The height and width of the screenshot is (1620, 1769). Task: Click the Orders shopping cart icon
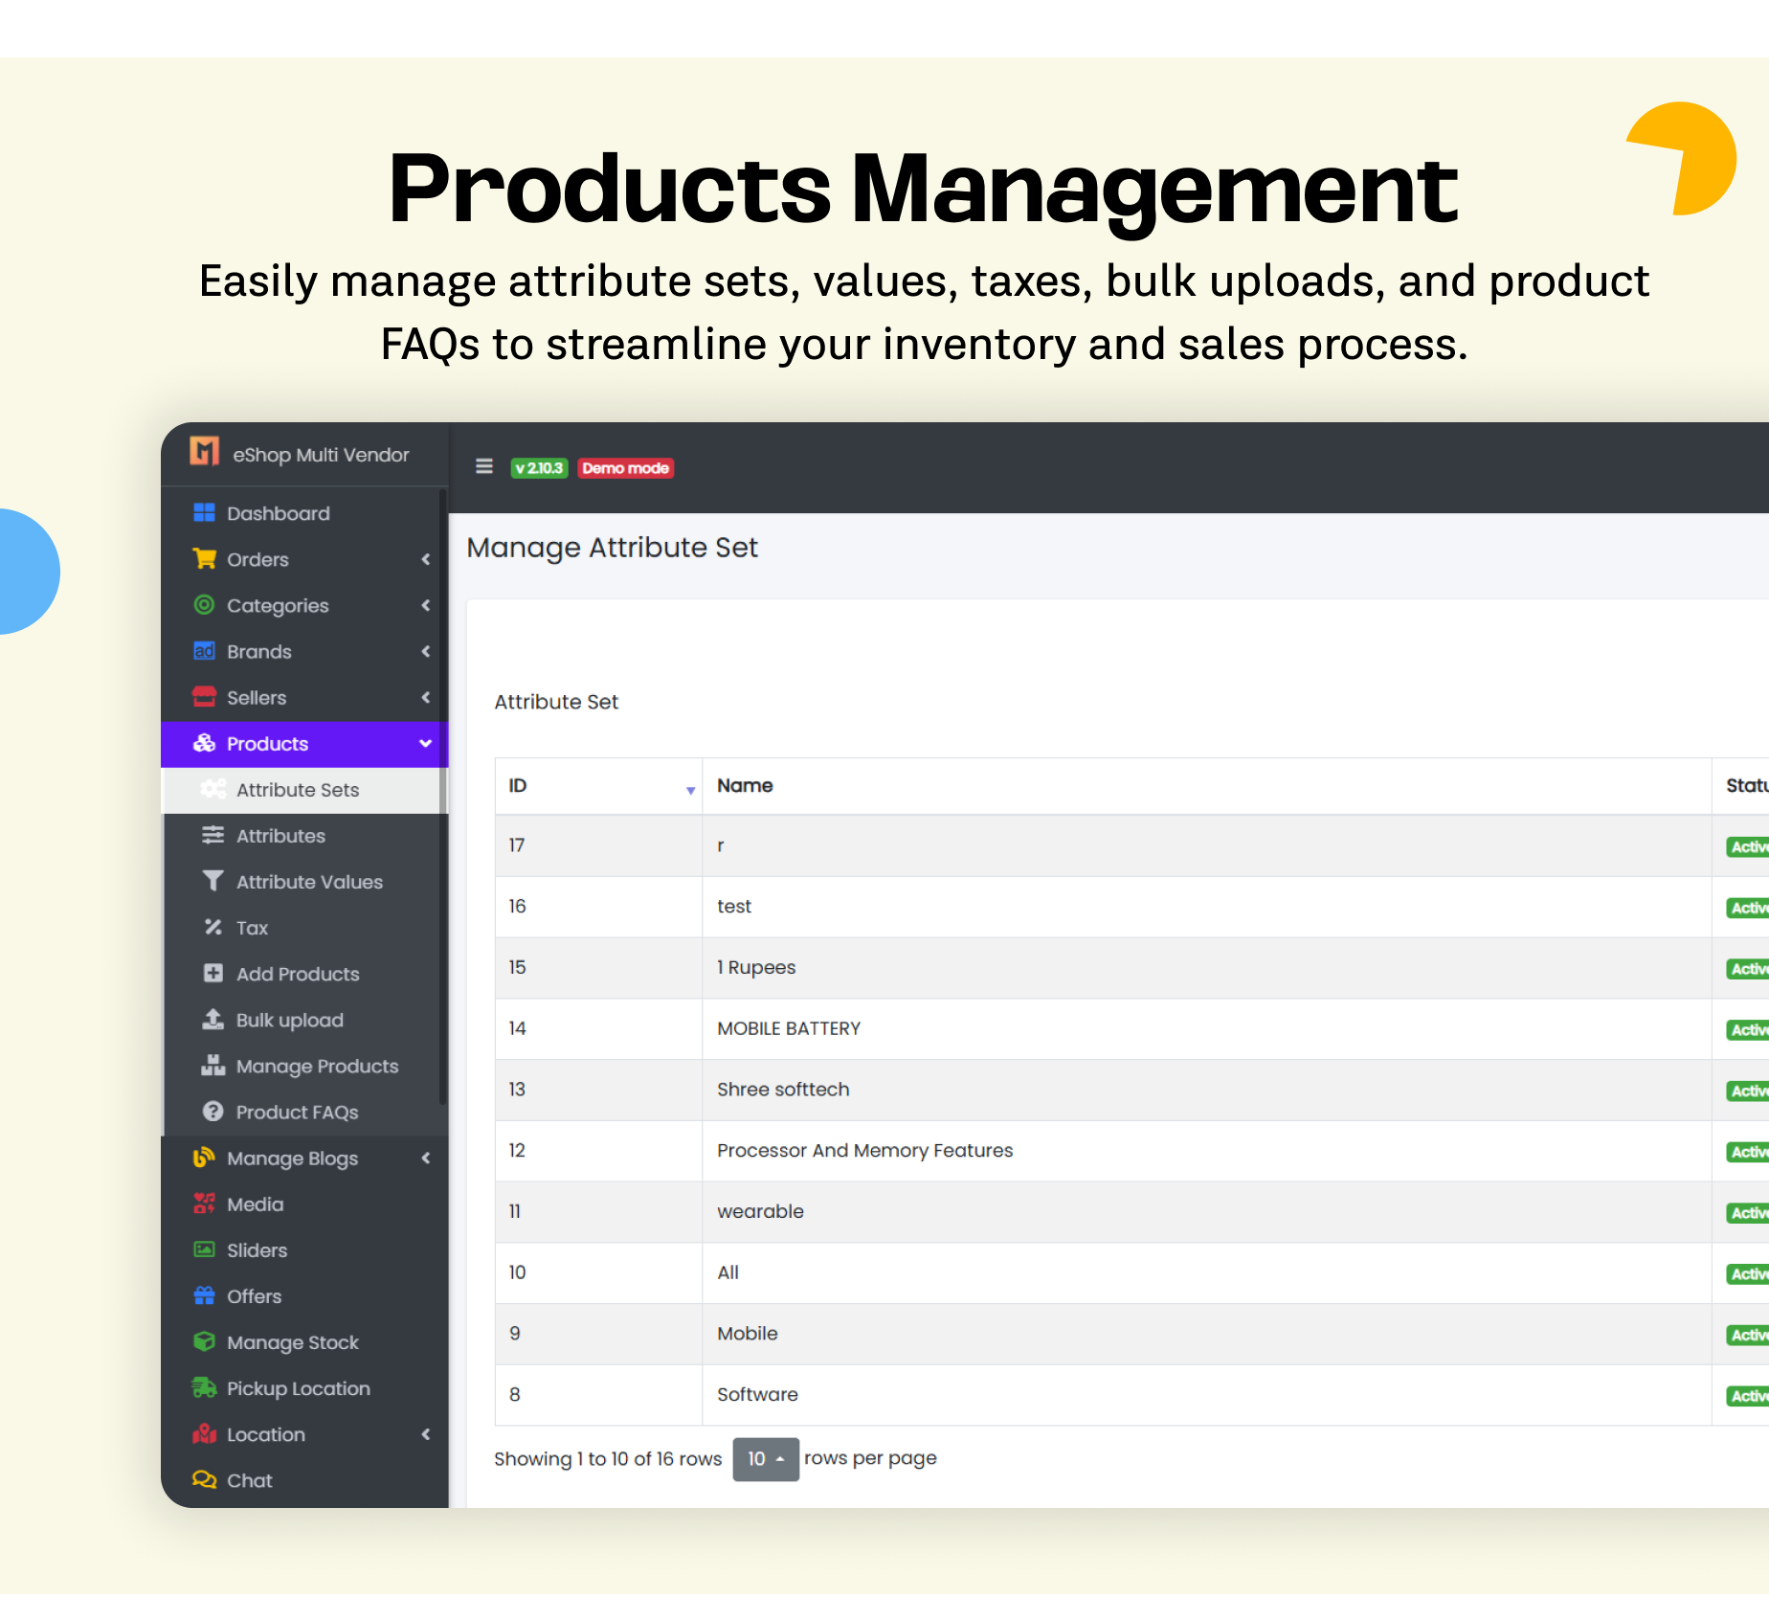(204, 559)
